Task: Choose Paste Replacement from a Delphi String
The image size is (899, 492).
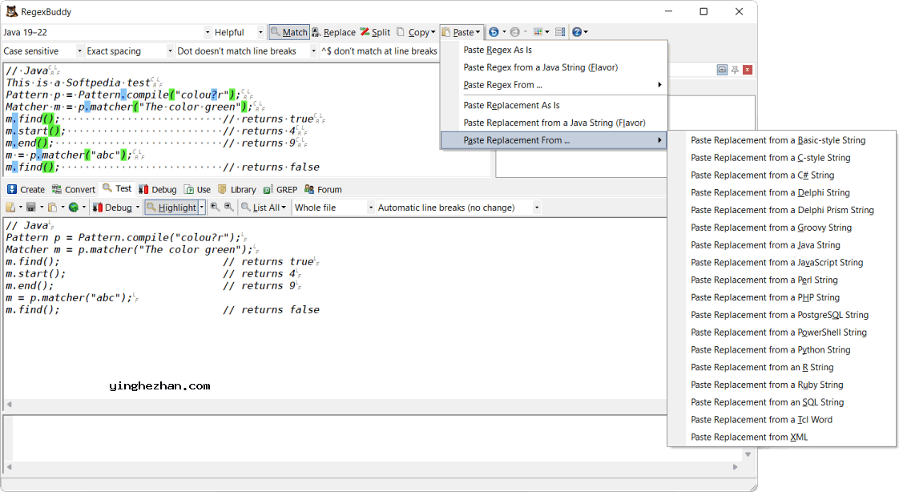Action: coord(770,192)
